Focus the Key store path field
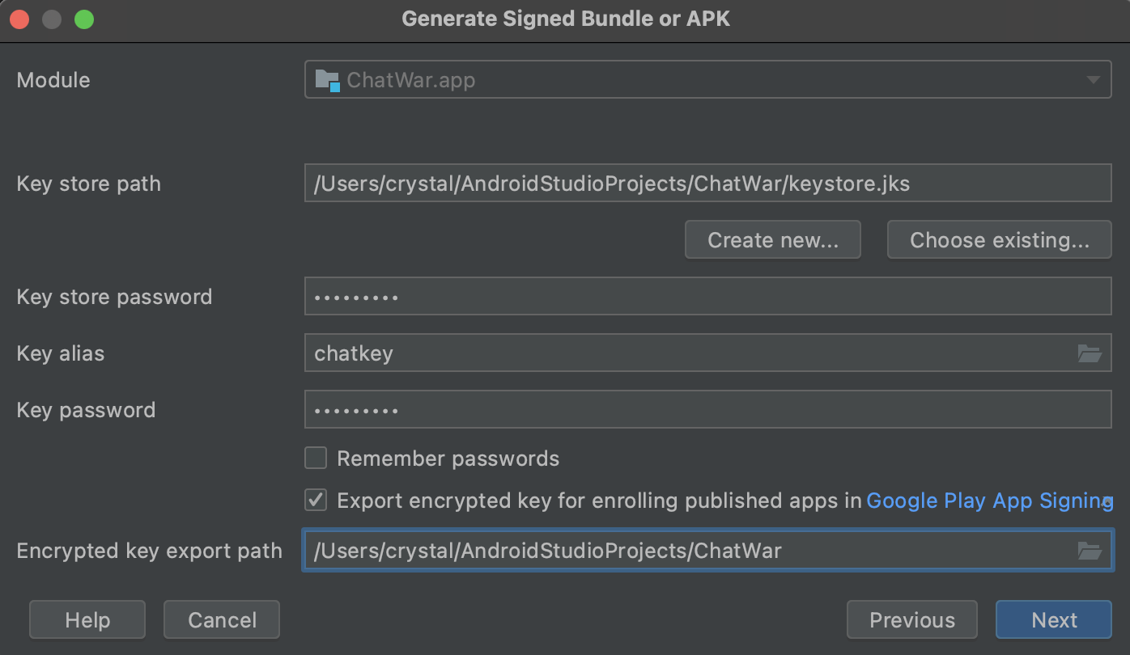Screen dimensions: 1130x655 click(x=708, y=184)
